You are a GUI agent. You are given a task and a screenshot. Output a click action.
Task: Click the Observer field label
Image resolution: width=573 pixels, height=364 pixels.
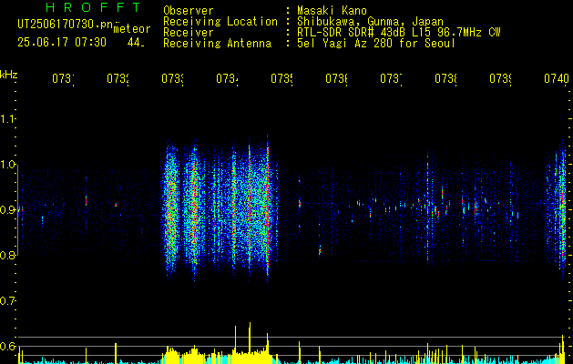coord(189,11)
